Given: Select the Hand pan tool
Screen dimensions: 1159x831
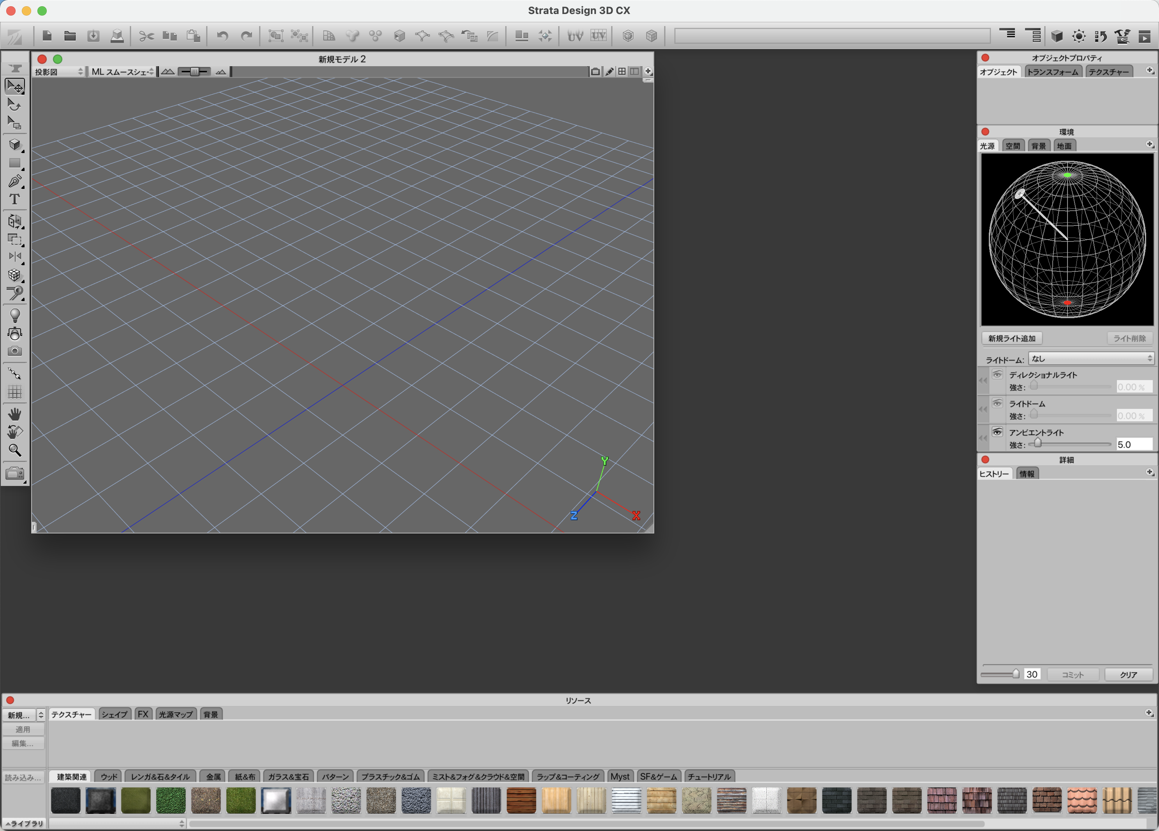Looking at the screenshot, I should pyautogui.click(x=15, y=414).
